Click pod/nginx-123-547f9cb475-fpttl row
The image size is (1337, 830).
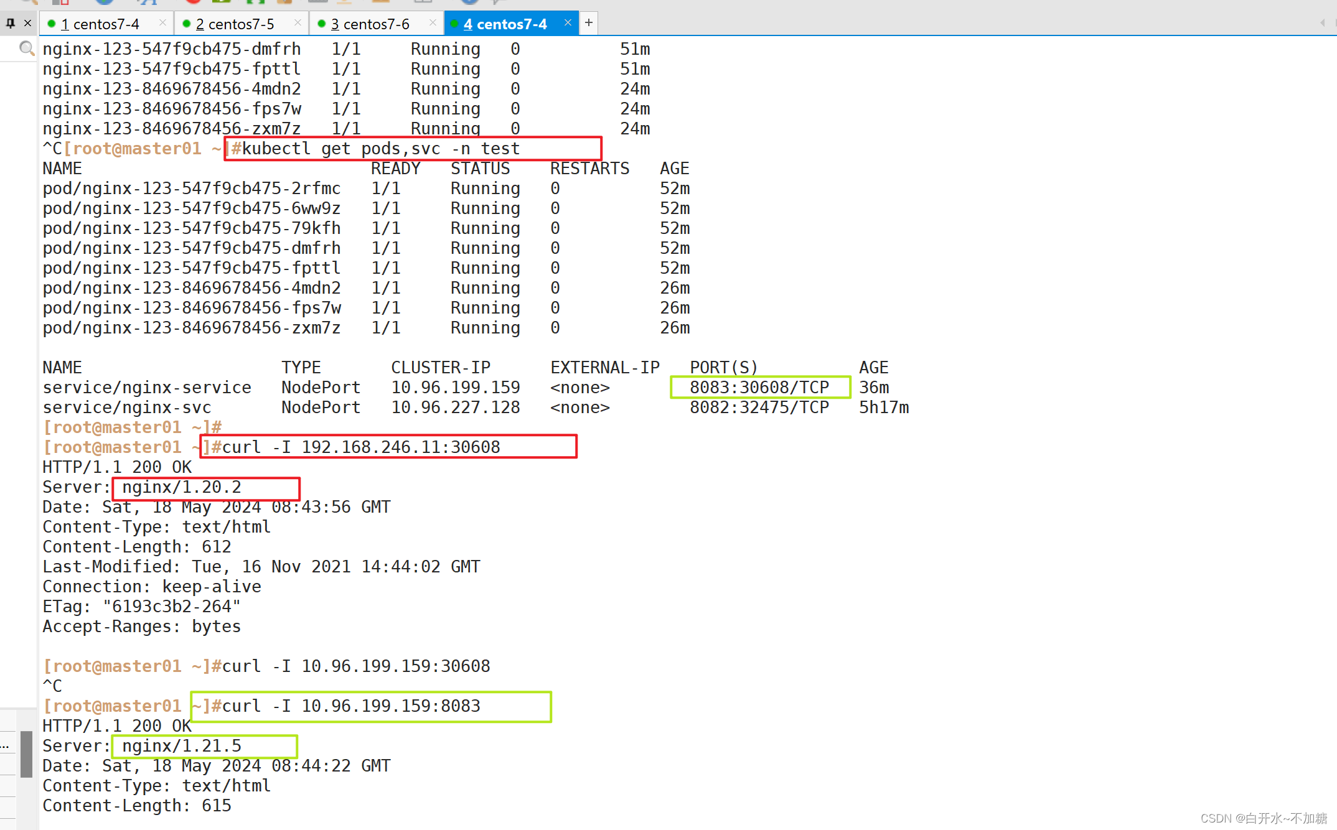point(366,268)
